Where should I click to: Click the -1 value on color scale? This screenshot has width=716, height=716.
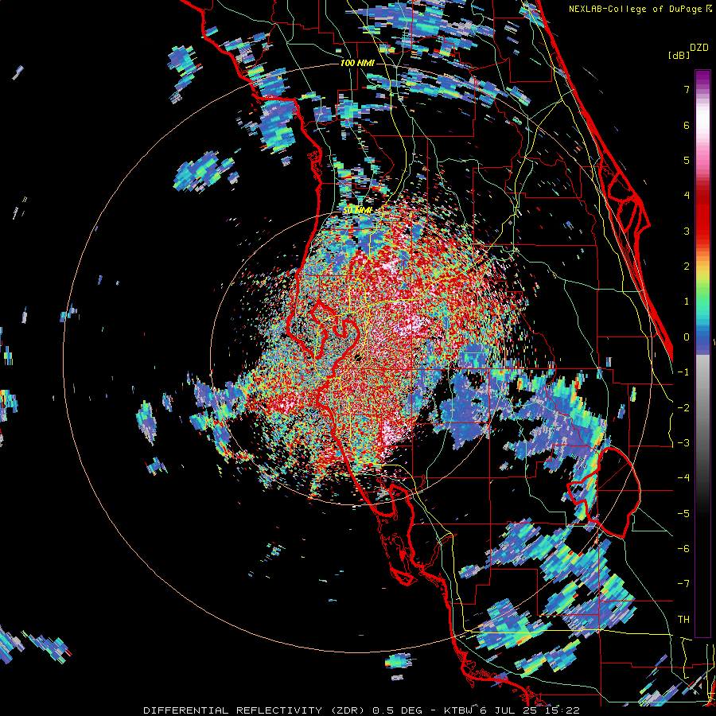pos(683,372)
